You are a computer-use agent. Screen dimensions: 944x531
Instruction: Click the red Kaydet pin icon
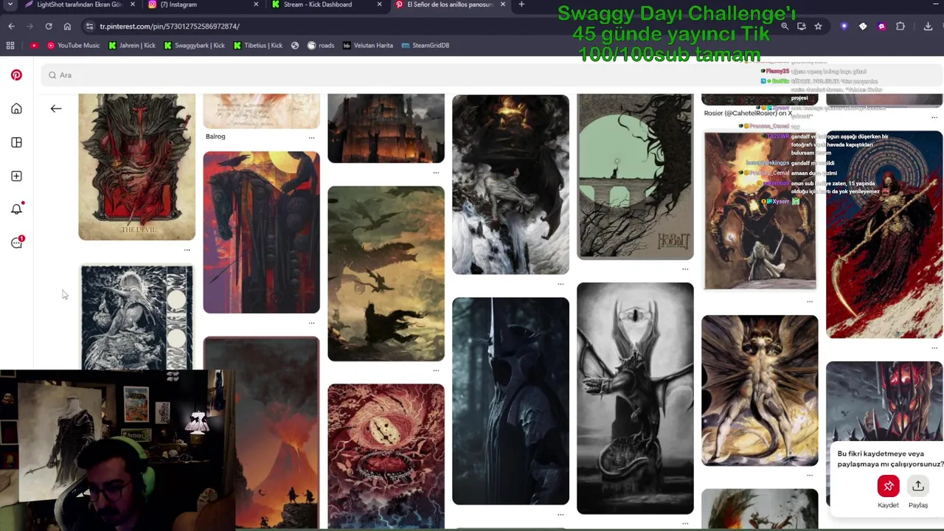pos(888,486)
